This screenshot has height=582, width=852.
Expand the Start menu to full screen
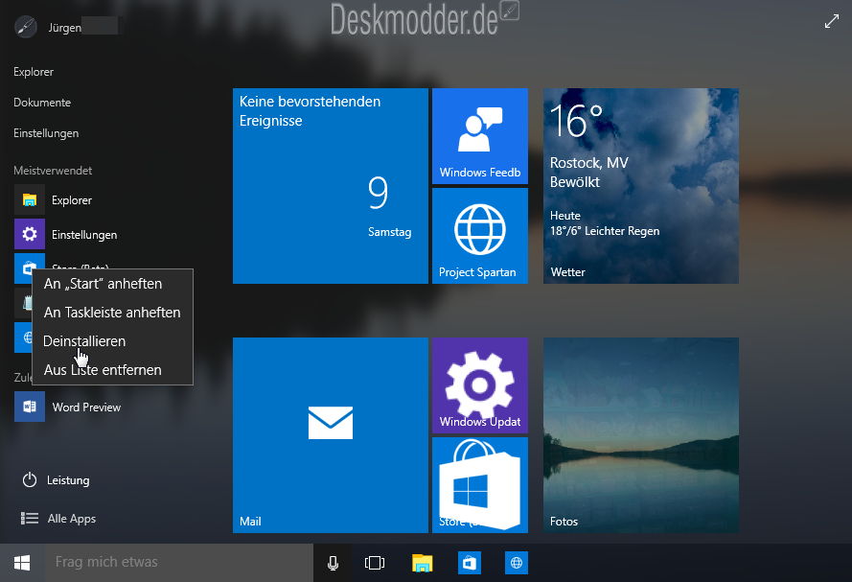831,21
